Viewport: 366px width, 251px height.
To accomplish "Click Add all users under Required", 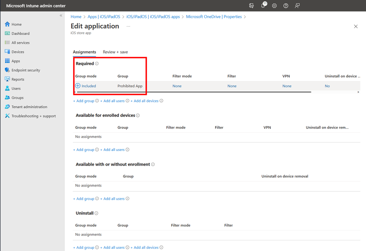I will (112, 101).
